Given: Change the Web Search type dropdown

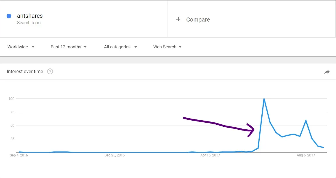Looking at the screenshot, I should (167, 47).
